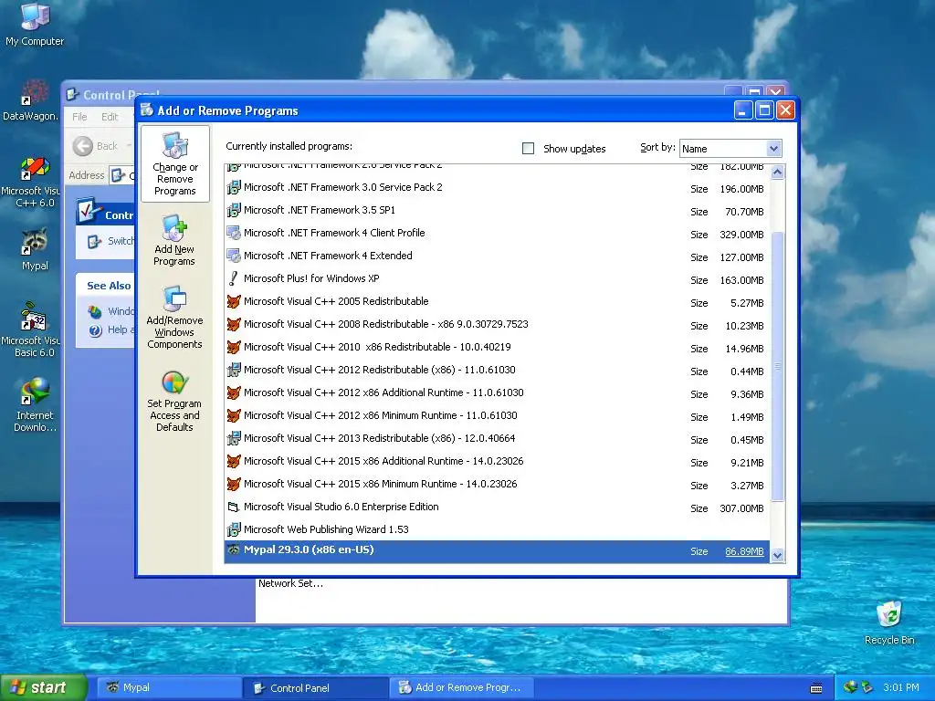The width and height of the screenshot is (935, 701).
Task: Click icon of Visual C++ 2005 Redistributable
Action: pos(234,301)
